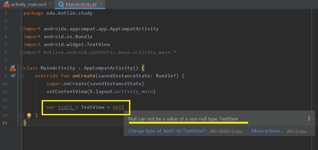Click the override method gutter icon
318x150 pixels.
[13, 76]
